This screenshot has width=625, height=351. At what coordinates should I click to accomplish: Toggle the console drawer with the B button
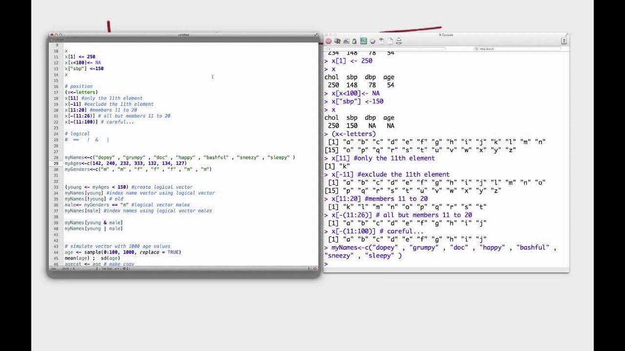(x=564, y=41)
